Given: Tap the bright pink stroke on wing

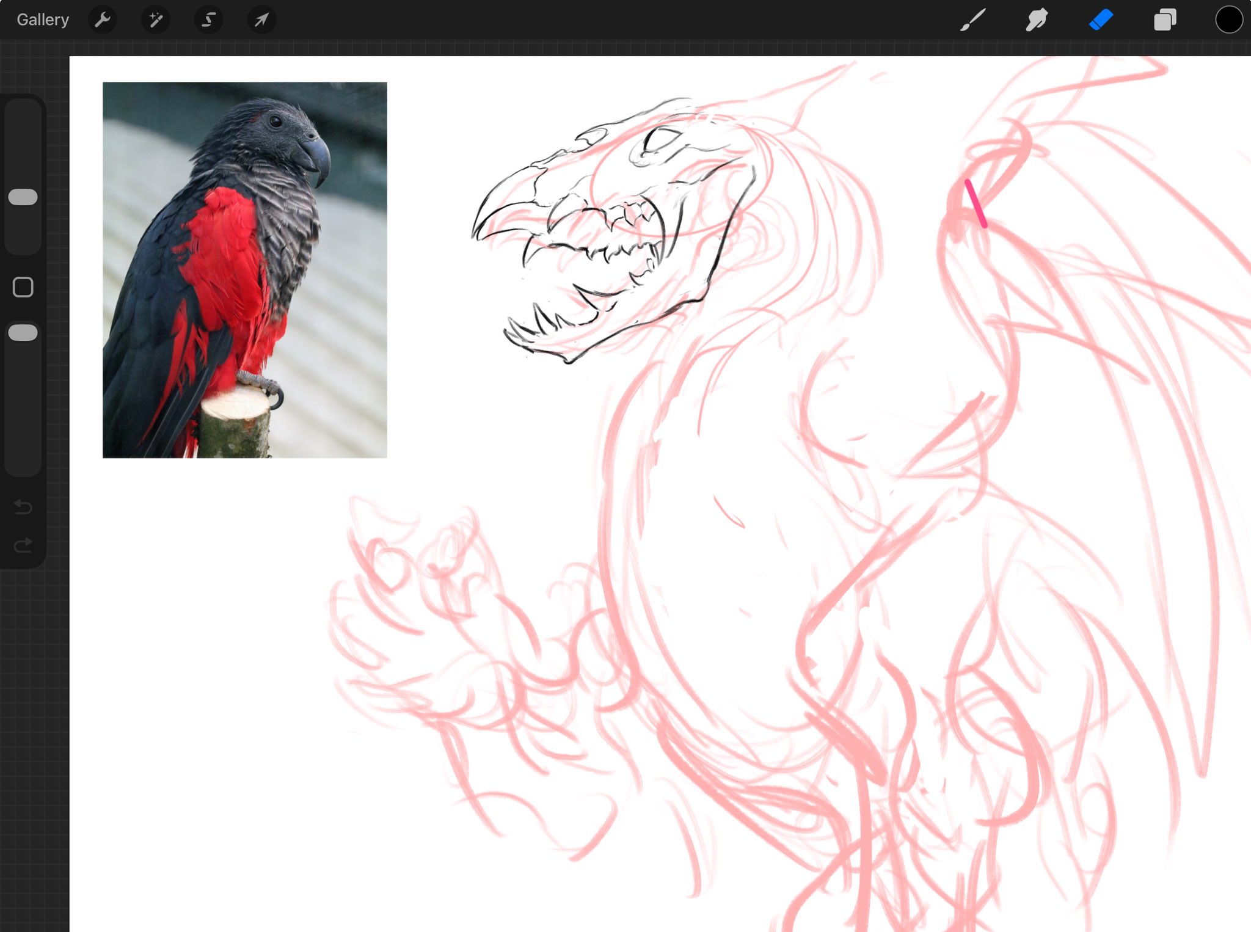Looking at the screenshot, I should 976,203.
